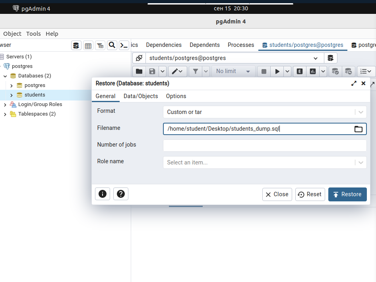The image size is (376, 282).
Task: Expand Tablespaces (2) node
Action: pos(5,114)
